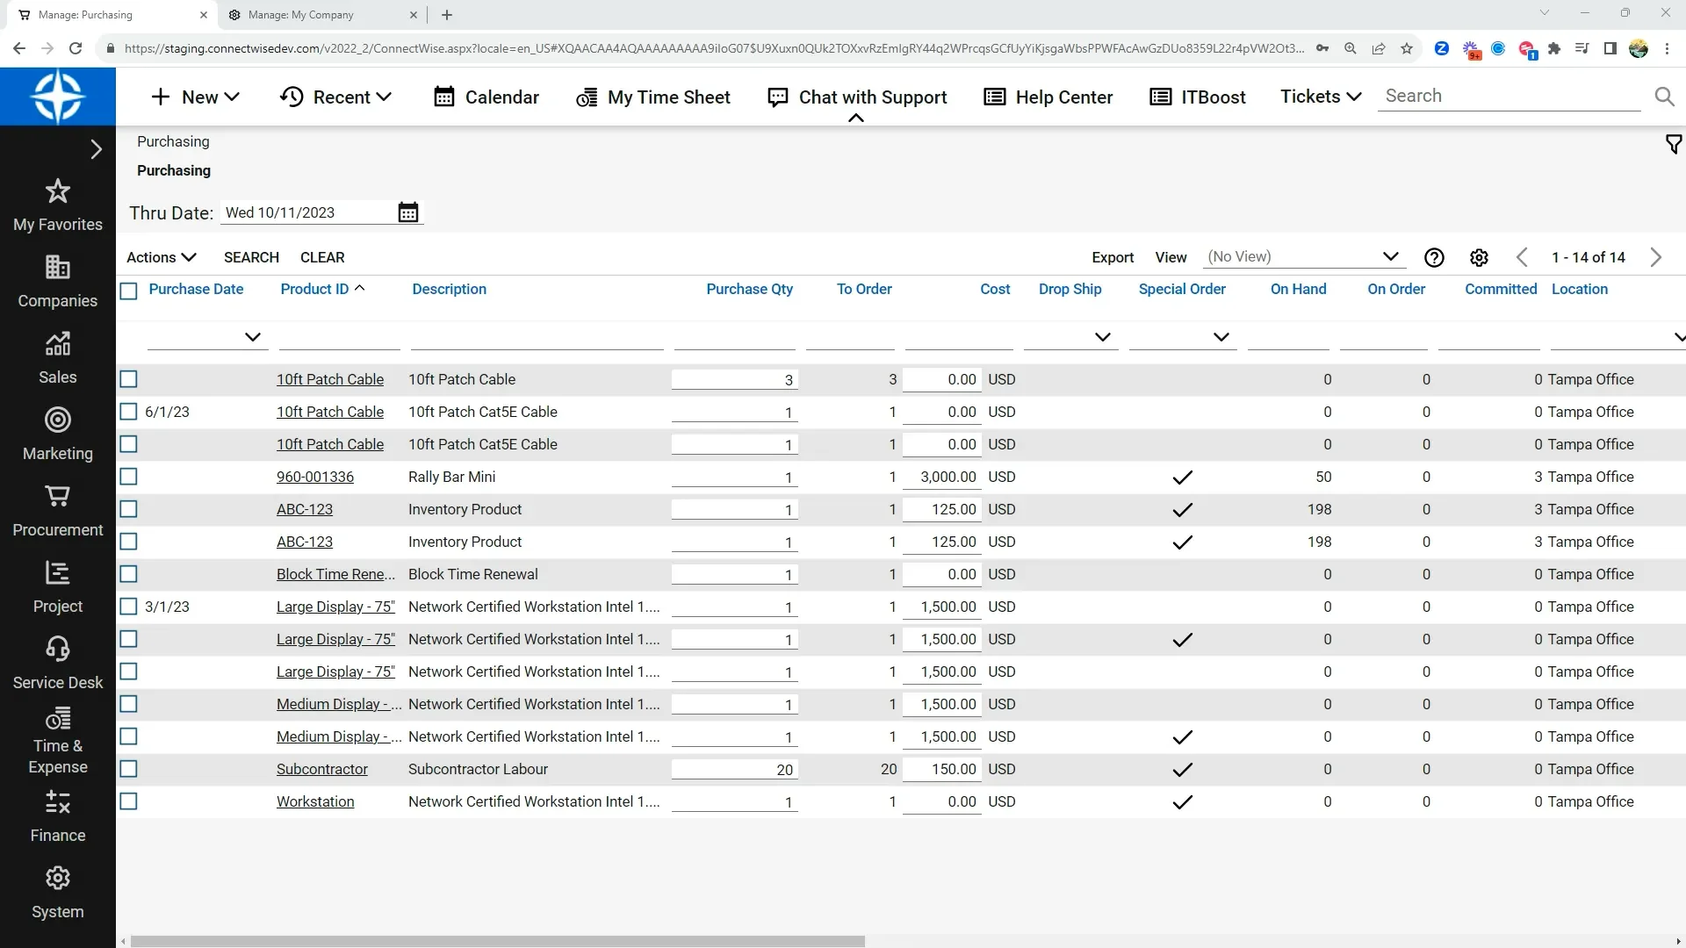Open the Tickets menu
1686x948 pixels.
pos(1319,97)
